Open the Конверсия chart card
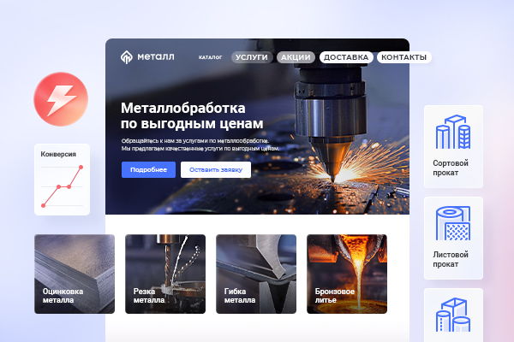The height and width of the screenshot is (342, 514). [63, 180]
